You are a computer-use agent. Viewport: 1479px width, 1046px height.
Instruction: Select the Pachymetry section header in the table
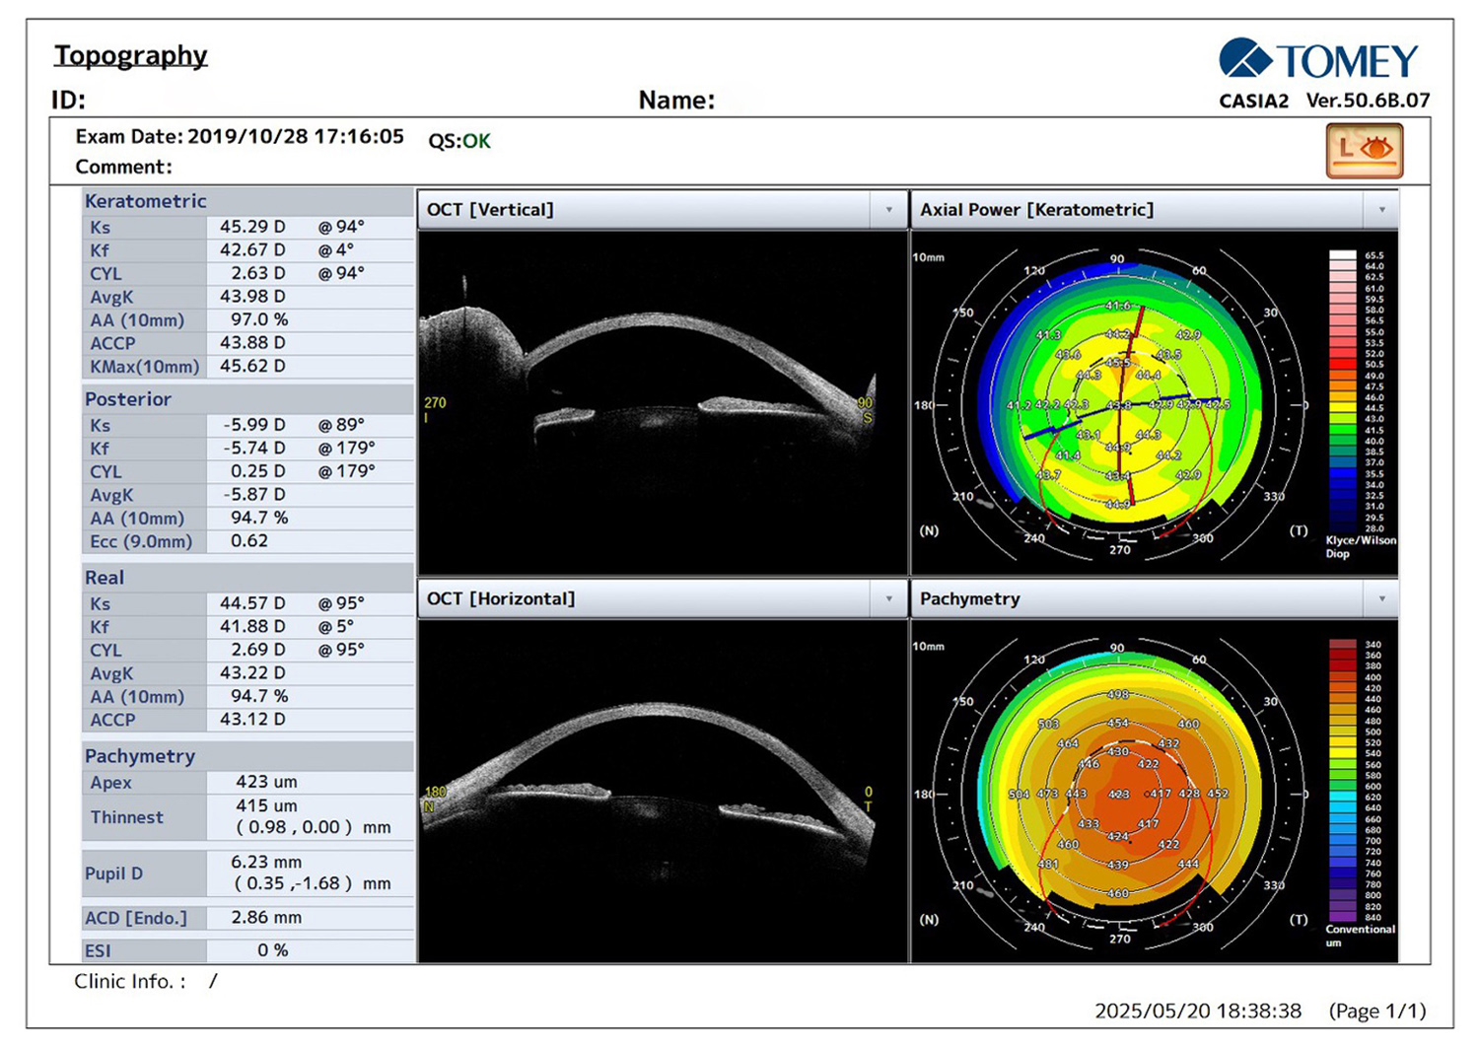[247, 756]
